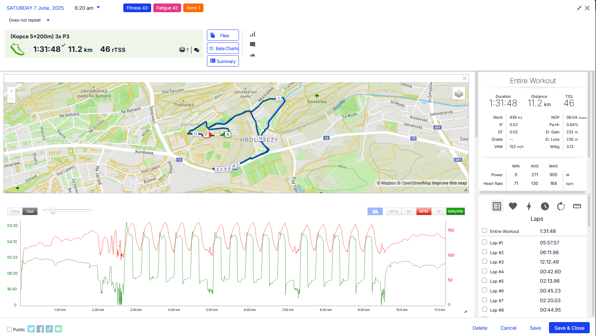Click the Save link

pyautogui.click(x=535, y=328)
